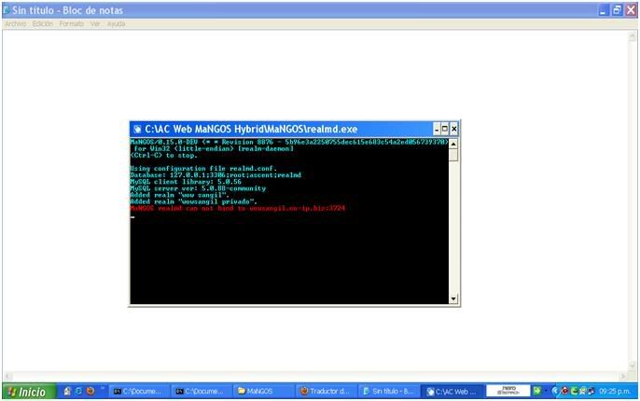Restore down the Bloc de notas window
The height and width of the screenshot is (401, 640).
coord(618,10)
